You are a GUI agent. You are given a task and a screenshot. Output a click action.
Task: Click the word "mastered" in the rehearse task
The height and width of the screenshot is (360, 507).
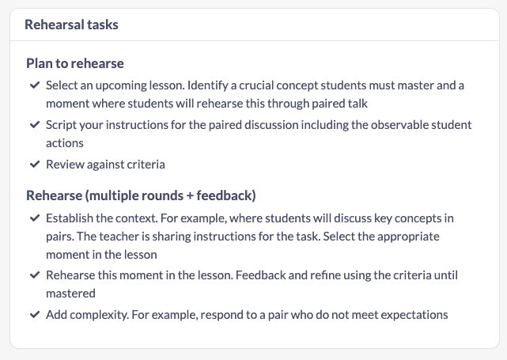click(70, 294)
